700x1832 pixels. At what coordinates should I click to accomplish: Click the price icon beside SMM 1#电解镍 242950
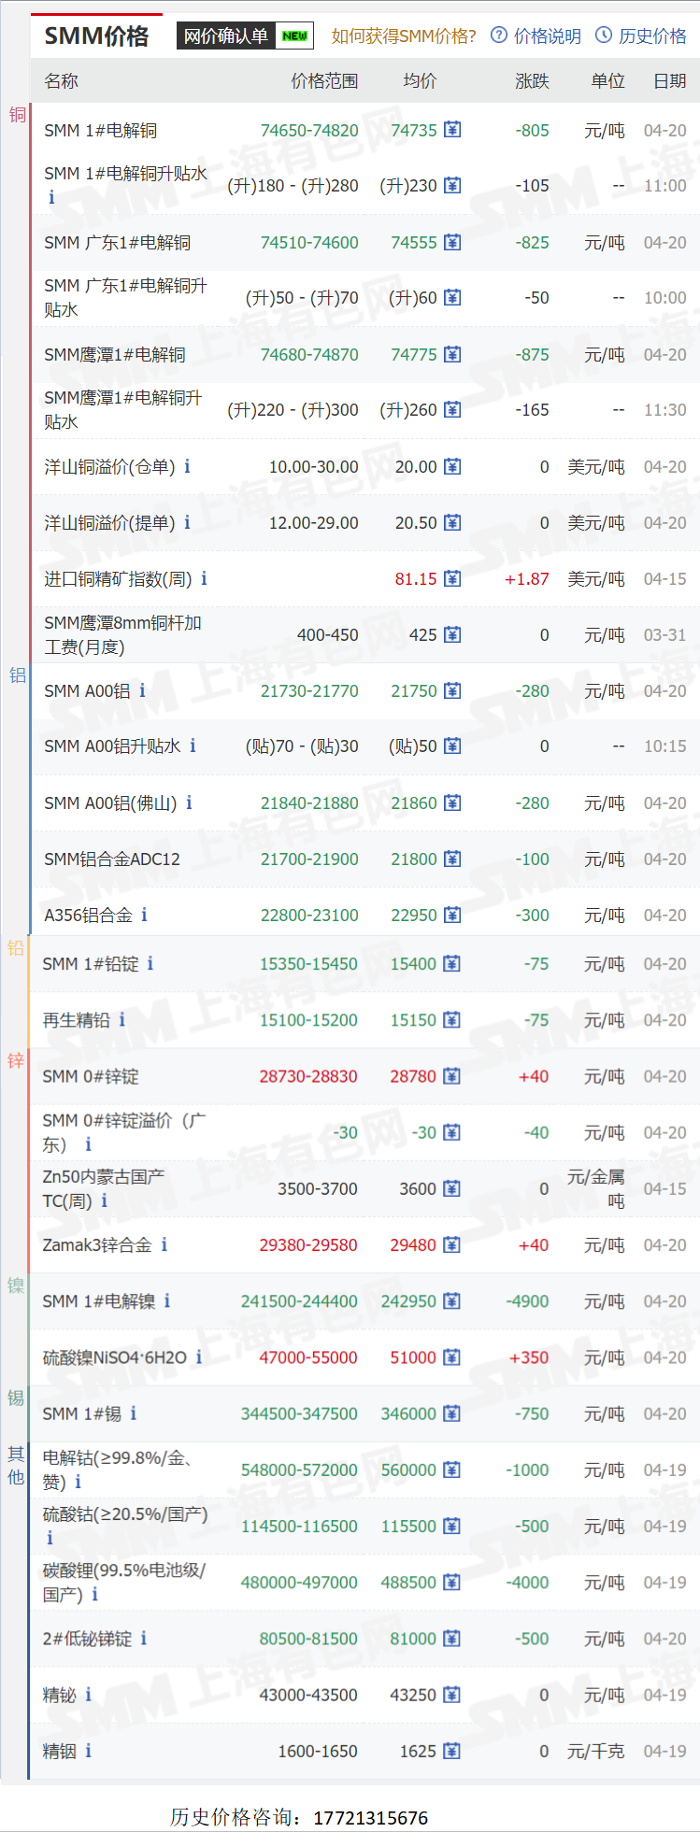click(451, 1300)
